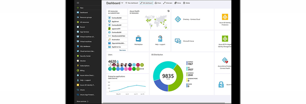Screen dimensions: 306x104
Task: Open Azure AD Identity Protection tile icon
Action: pyautogui.click(x=225, y=17)
